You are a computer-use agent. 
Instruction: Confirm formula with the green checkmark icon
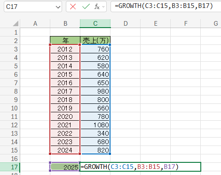pyautogui.click(x=86, y=7)
